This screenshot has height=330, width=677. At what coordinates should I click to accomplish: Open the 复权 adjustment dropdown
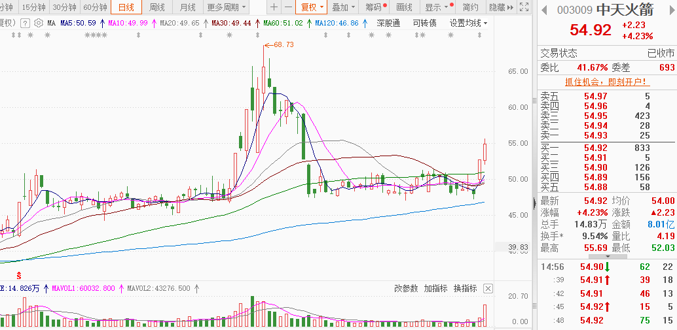[x=312, y=7]
